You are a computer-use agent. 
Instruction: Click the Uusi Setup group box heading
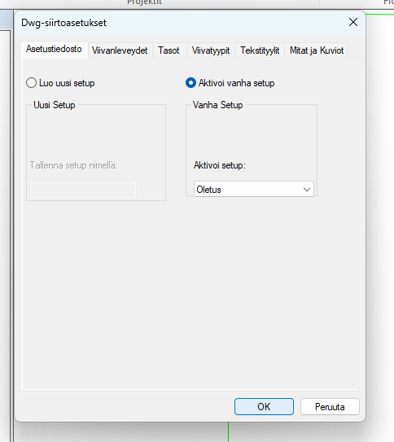pos(55,105)
